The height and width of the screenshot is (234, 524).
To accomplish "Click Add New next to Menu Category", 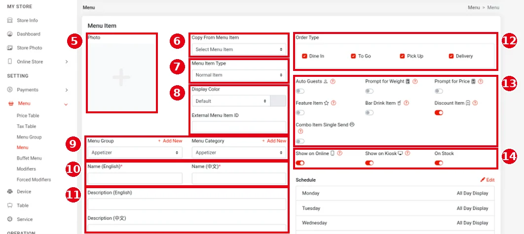I will coord(274,141).
